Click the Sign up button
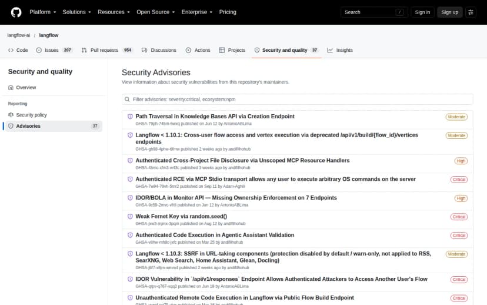Image resolution: width=487 pixels, height=305 pixels. click(x=450, y=12)
